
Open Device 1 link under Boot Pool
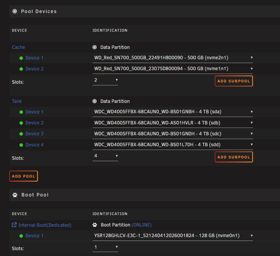pos(34,236)
